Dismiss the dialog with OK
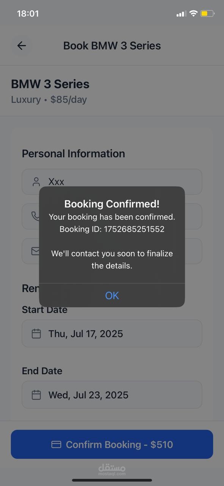 pyautogui.click(x=112, y=295)
